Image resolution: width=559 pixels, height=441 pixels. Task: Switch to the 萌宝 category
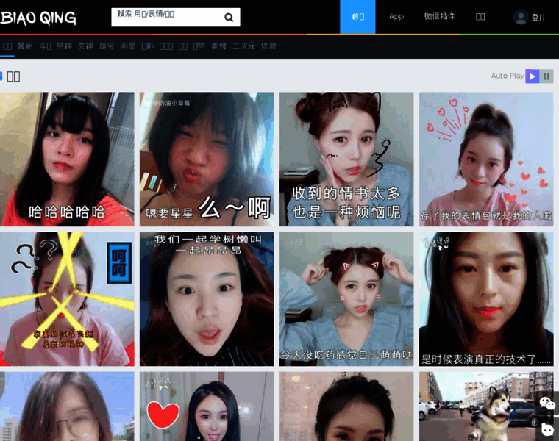pyautogui.click(x=107, y=46)
